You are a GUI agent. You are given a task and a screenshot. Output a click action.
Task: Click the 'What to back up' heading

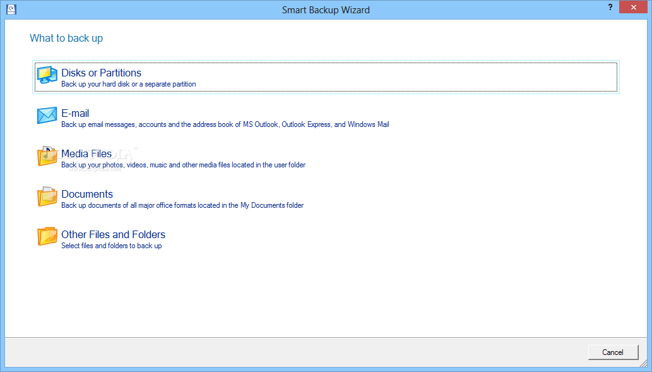66,39
